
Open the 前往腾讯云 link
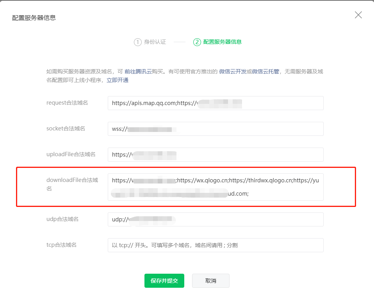coord(138,71)
